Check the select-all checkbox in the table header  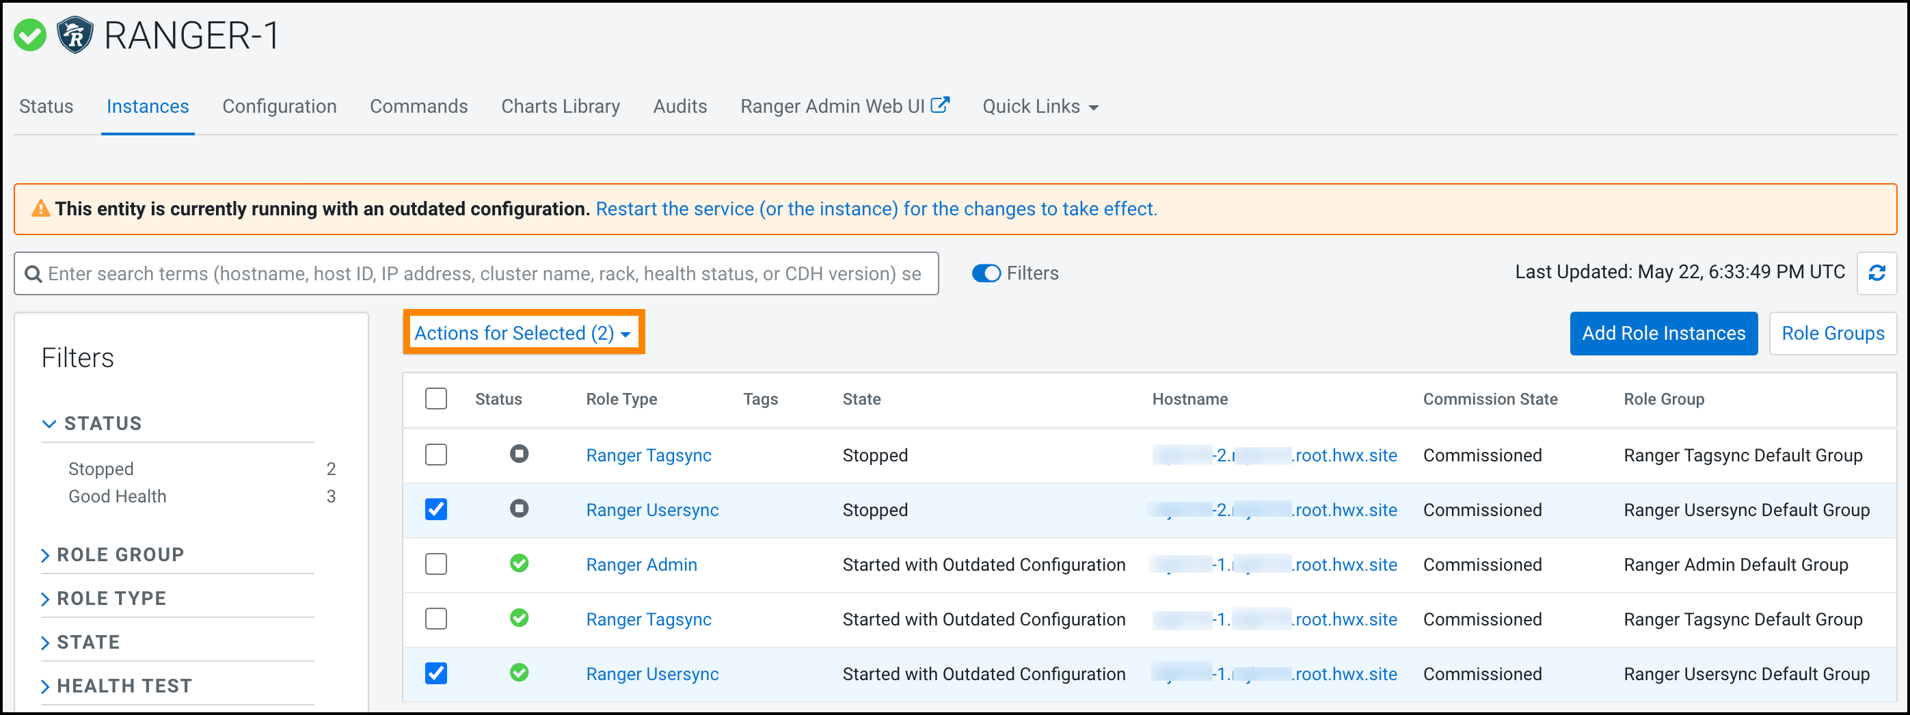tap(436, 399)
